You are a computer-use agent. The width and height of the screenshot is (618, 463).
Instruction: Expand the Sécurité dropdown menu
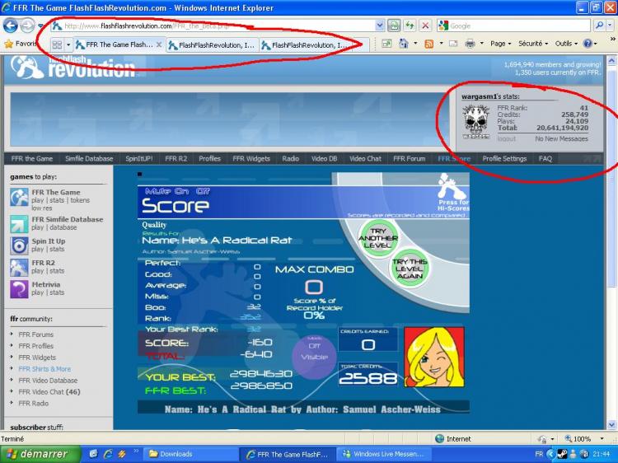533,44
